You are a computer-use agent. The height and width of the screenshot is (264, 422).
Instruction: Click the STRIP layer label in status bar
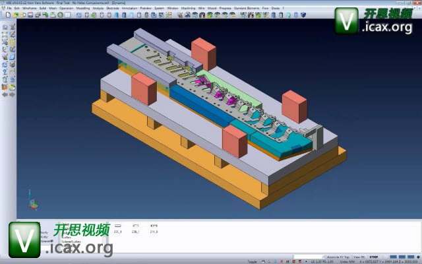[x=374, y=257]
